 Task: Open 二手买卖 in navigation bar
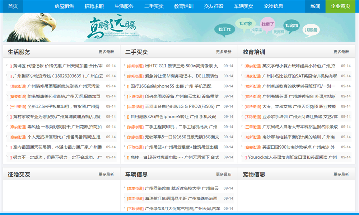pos(154,6)
